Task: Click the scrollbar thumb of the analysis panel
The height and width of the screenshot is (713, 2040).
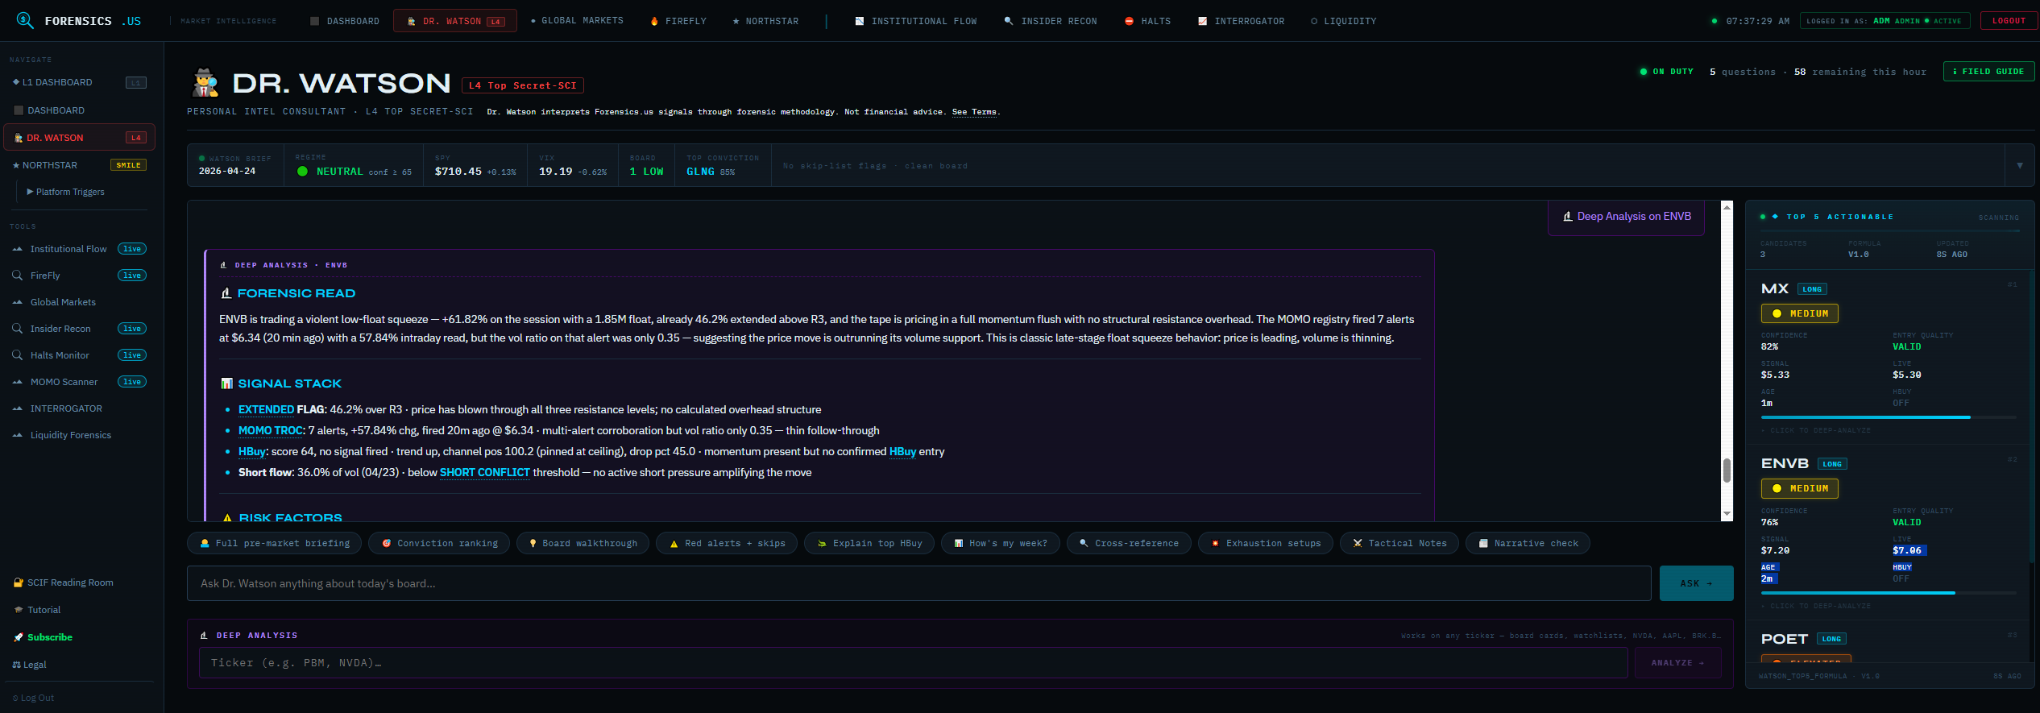Action: click(1727, 470)
